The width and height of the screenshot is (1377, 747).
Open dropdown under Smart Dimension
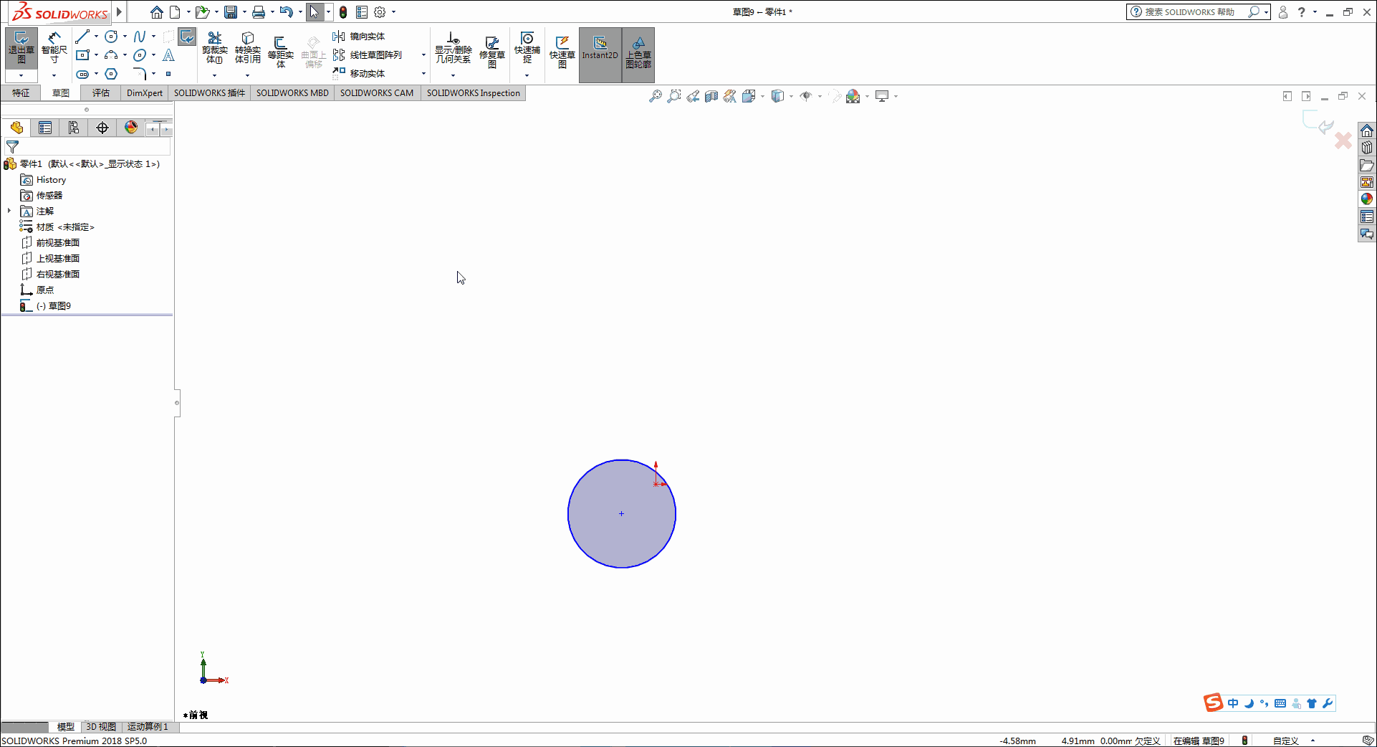[x=54, y=75]
